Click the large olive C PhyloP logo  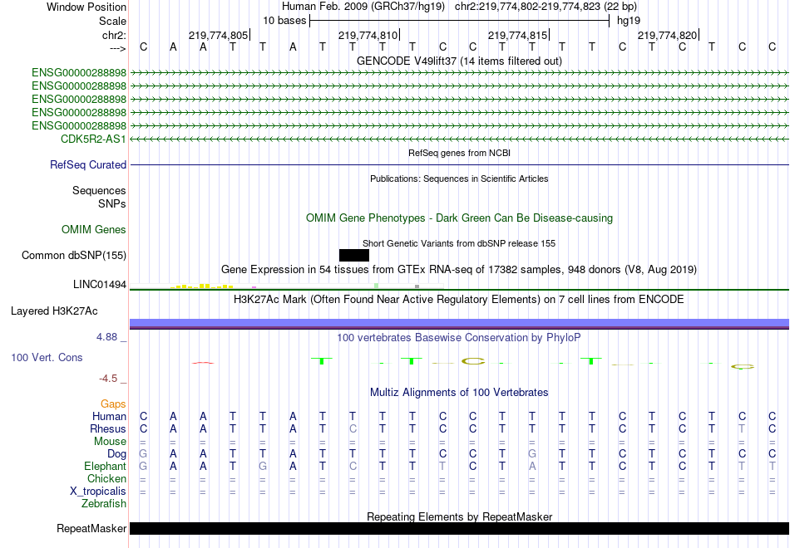[473, 361]
